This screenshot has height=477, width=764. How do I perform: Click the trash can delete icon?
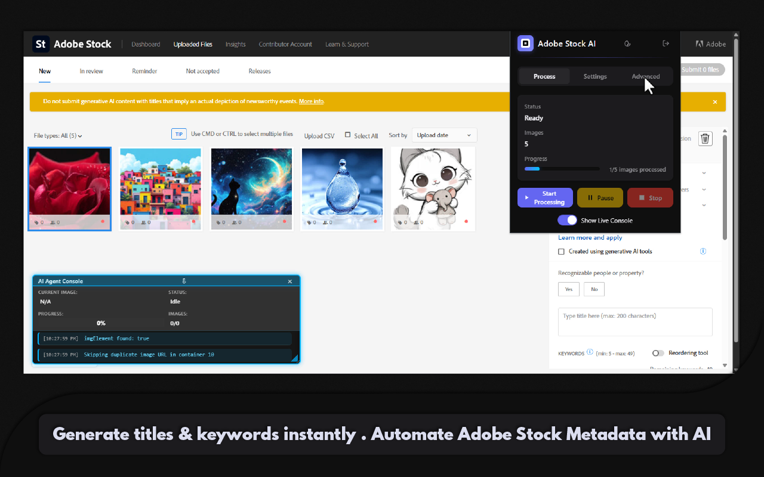pos(706,138)
